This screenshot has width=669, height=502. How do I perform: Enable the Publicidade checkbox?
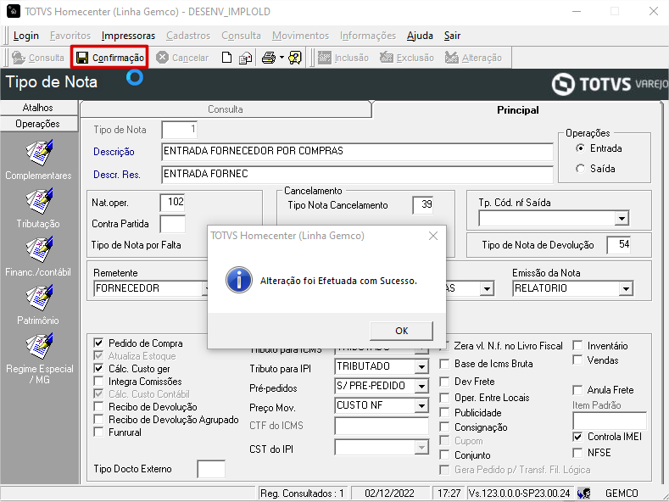[x=444, y=413]
